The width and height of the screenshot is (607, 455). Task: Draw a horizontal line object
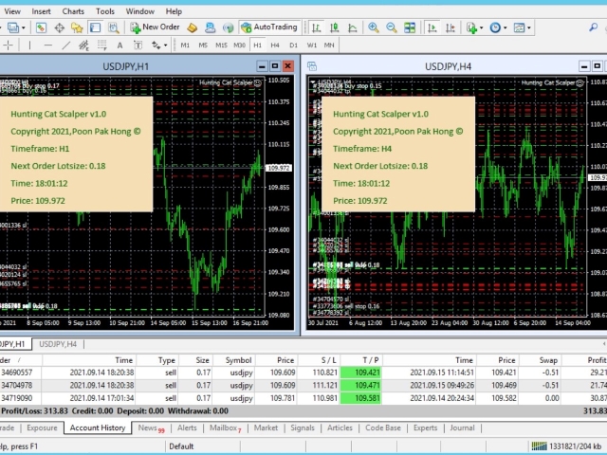click(x=48, y=45)
